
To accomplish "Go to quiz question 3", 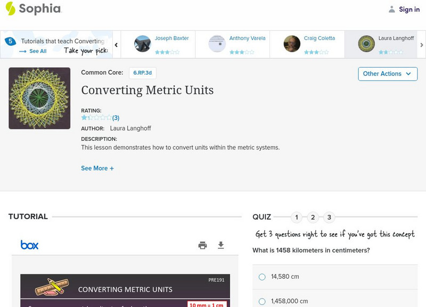I will 329,217.
